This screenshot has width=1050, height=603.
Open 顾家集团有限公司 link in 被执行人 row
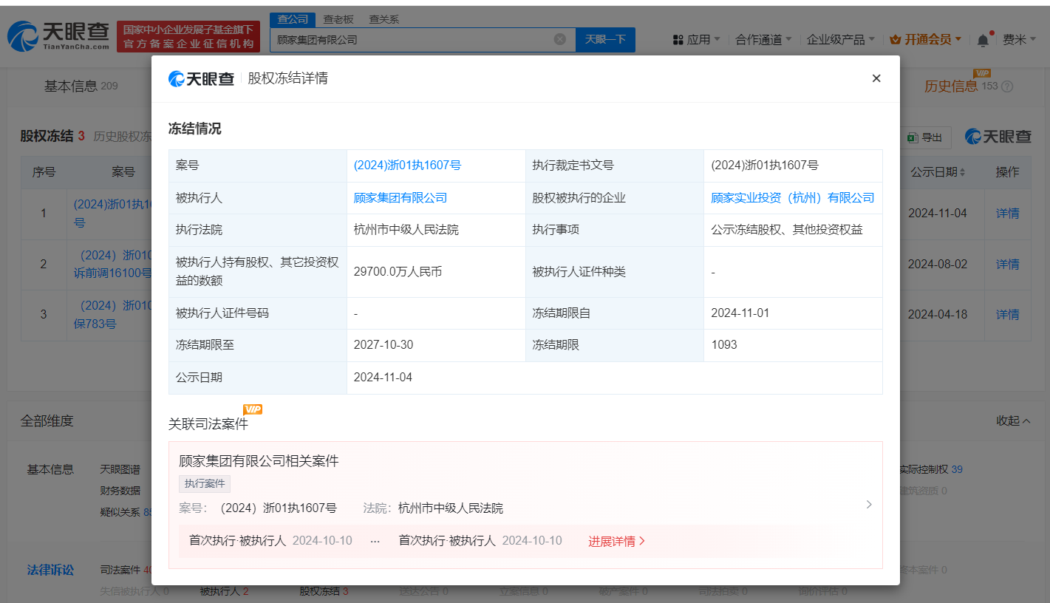tap(400, 198)
